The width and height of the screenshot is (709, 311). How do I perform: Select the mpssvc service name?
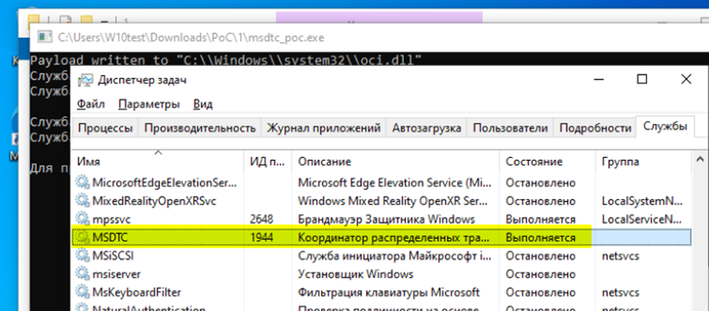(x=111, y=219)
